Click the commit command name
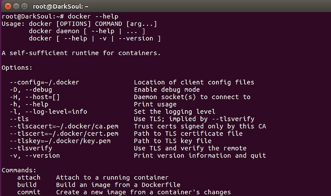This screenshot has height=196, width=331. pyautogui.click(x=29, y=192)
